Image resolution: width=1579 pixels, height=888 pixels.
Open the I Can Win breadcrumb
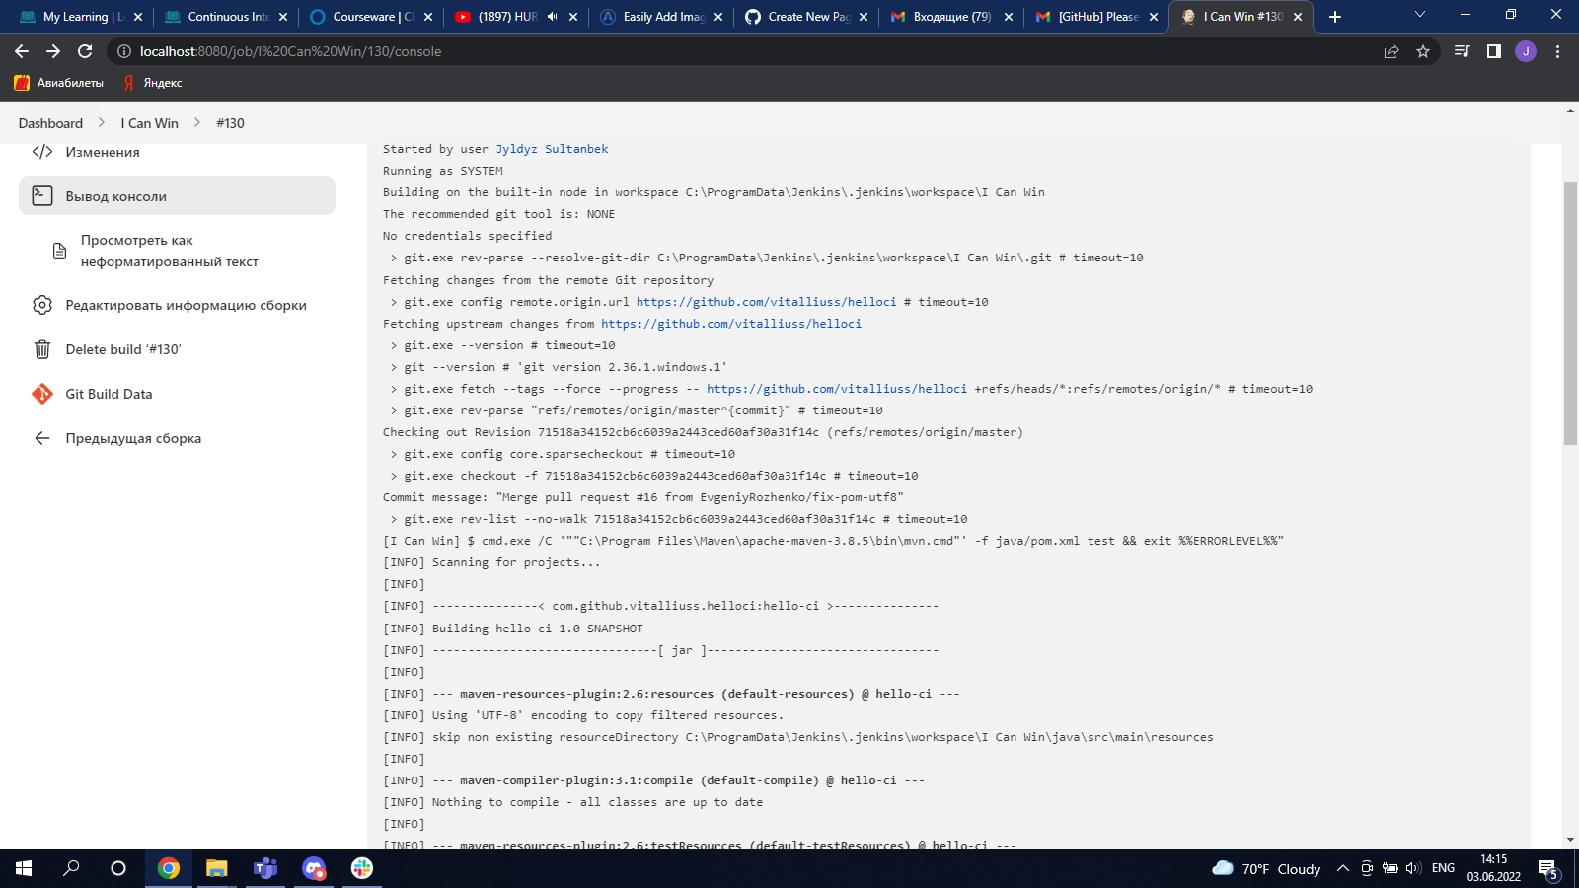pos(150,123)
